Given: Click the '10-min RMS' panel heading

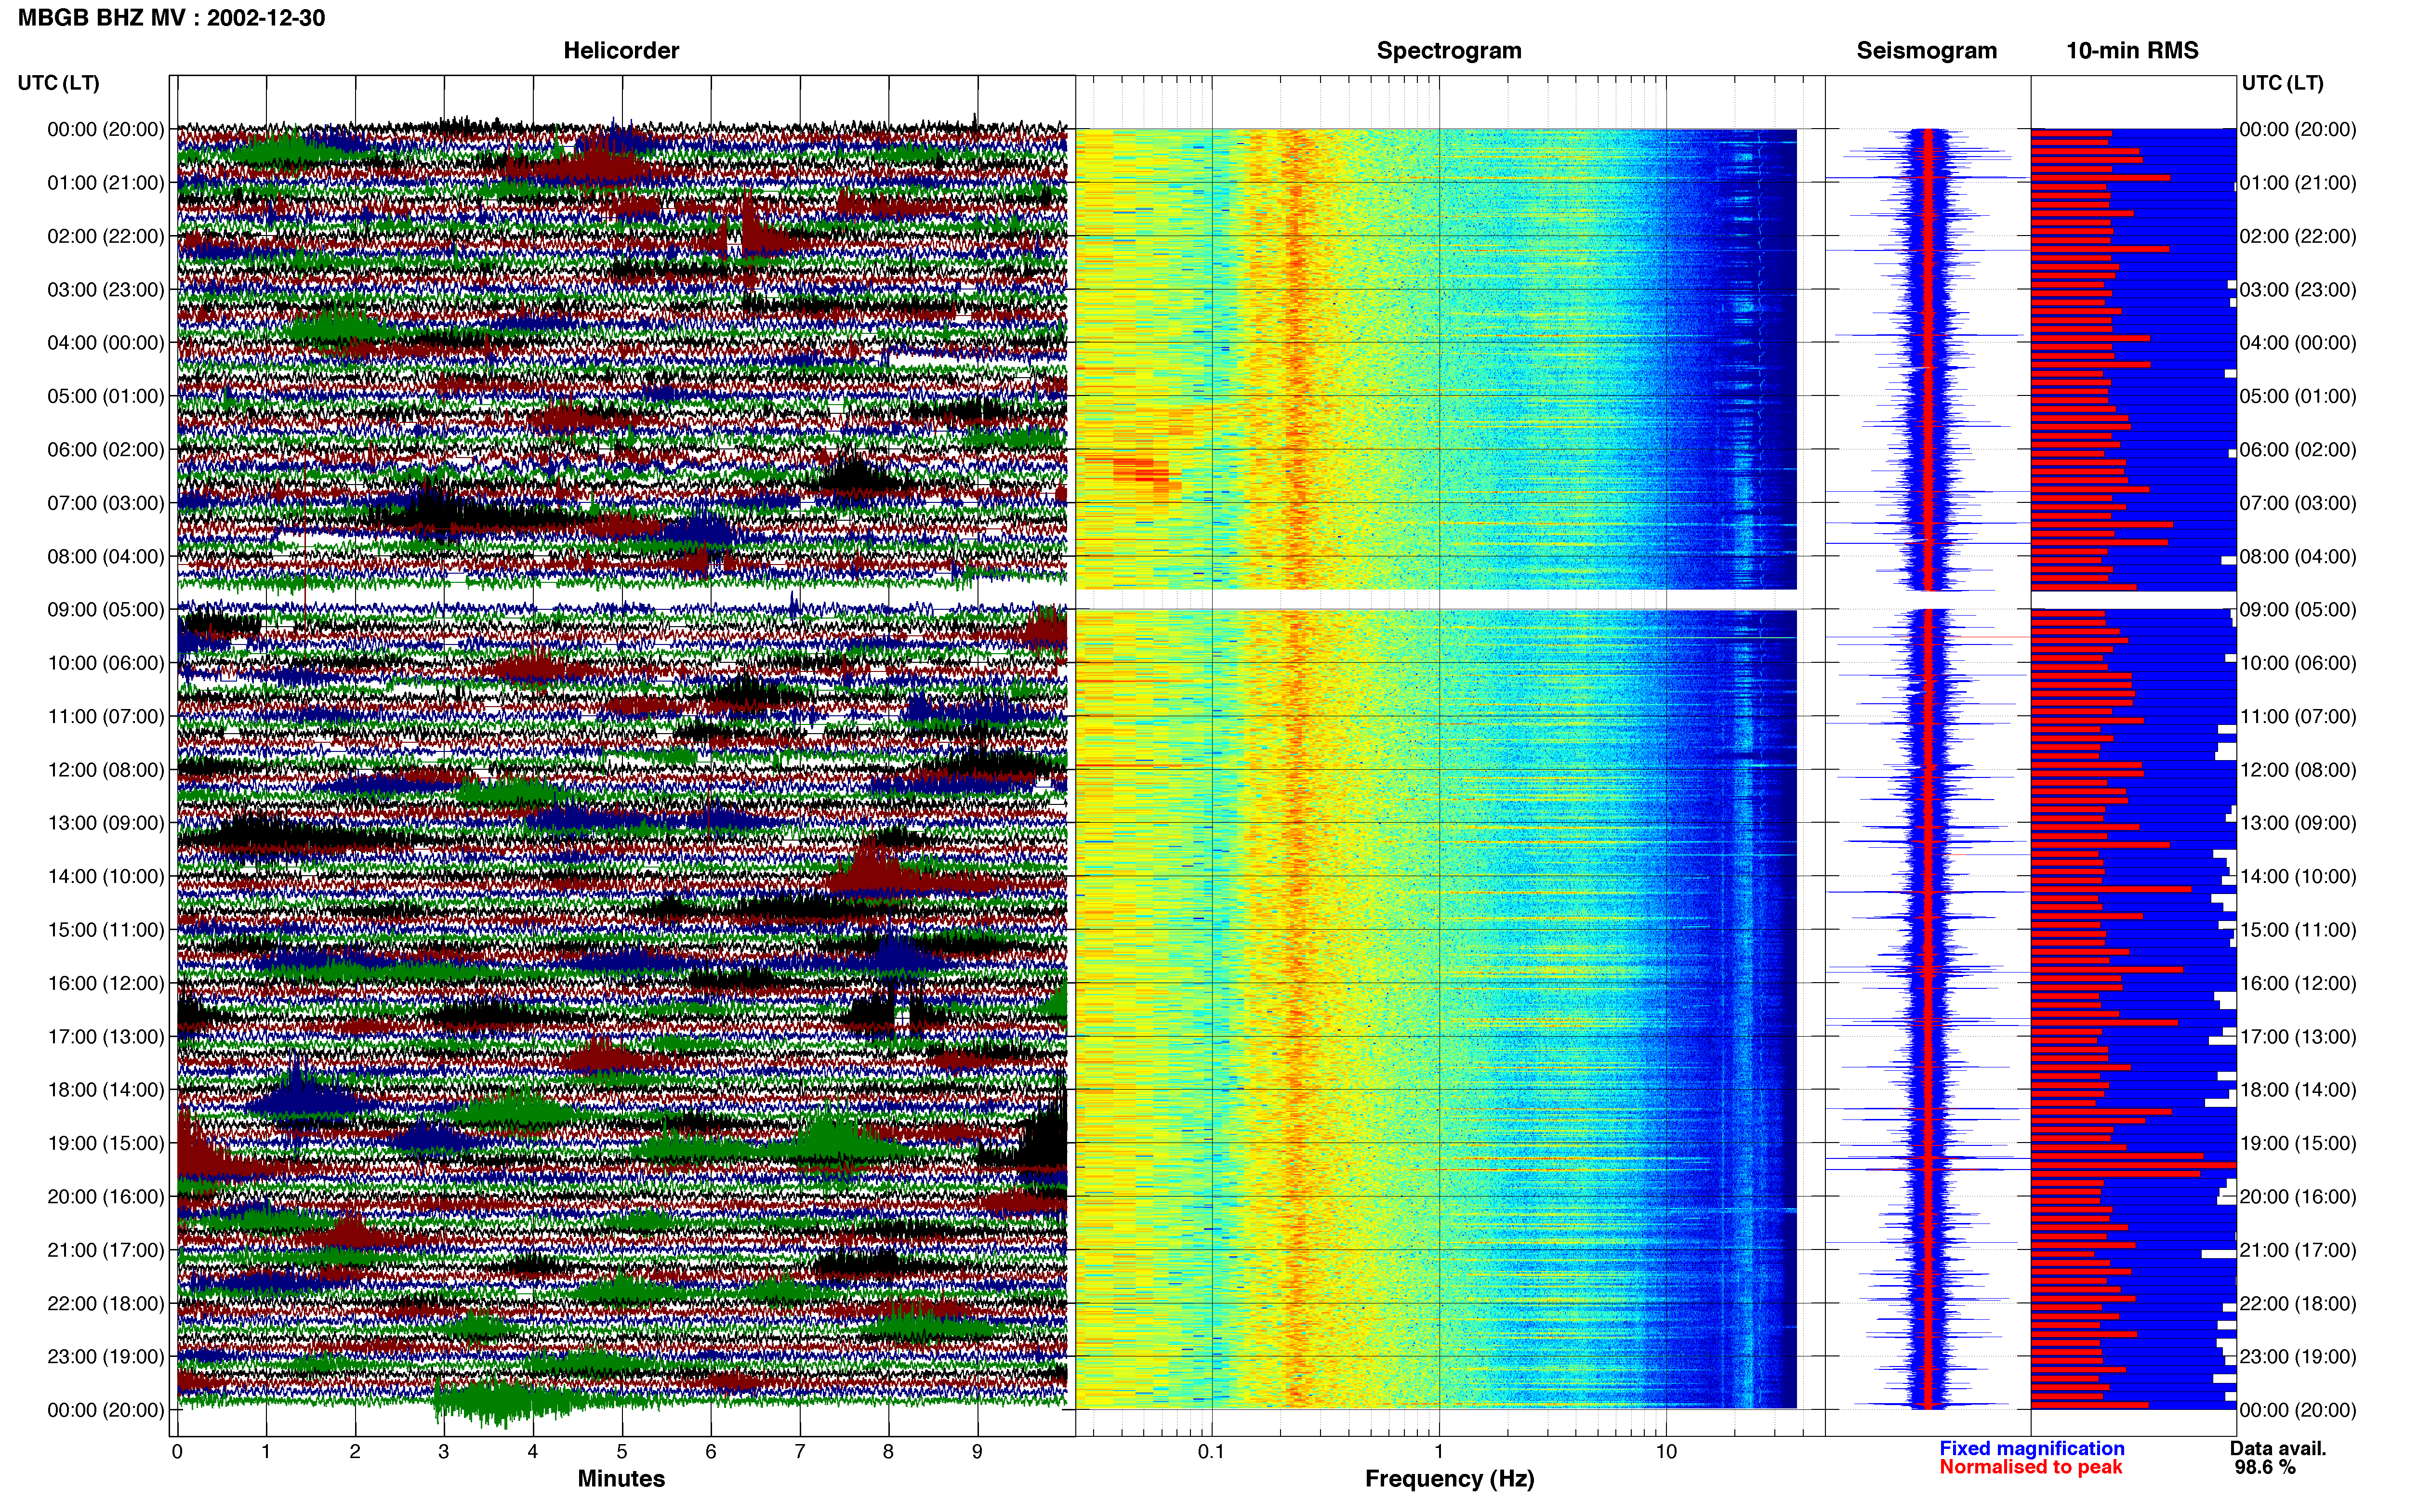Looking at the screenshot, I should click(2133, 50).
